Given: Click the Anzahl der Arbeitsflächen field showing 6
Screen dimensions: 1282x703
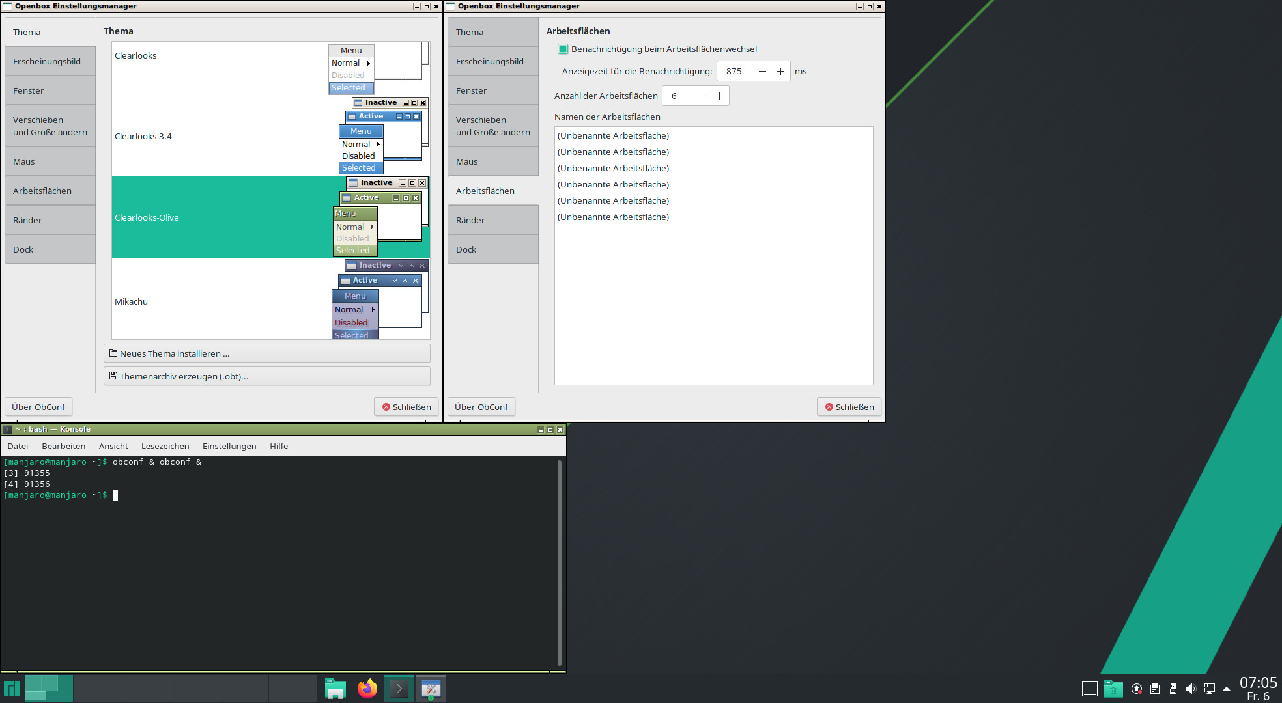Looking at the screenshot, I should [677, 96].
